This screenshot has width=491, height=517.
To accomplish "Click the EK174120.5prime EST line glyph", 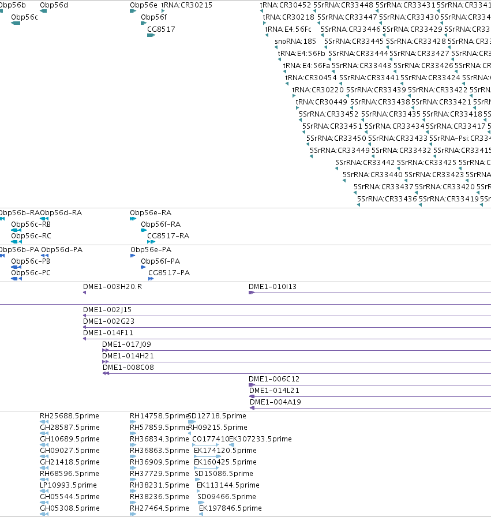I will click(207, 456).
